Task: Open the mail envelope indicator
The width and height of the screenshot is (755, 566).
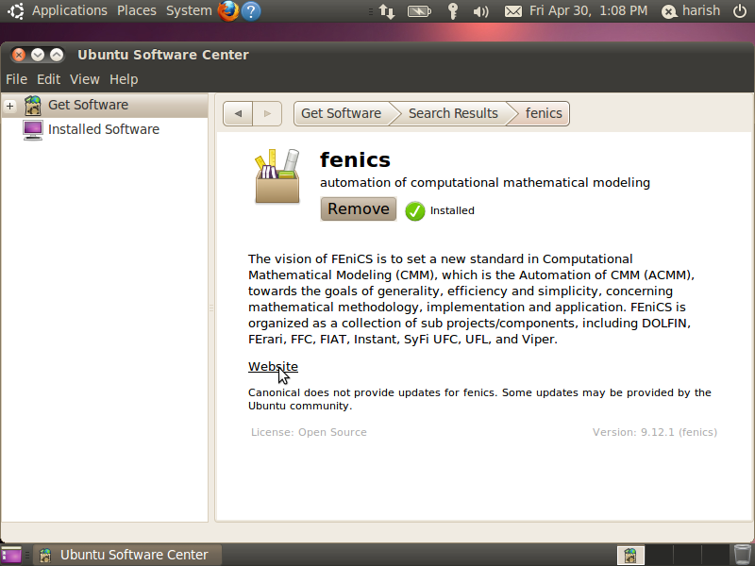Action: coord(512,11)
